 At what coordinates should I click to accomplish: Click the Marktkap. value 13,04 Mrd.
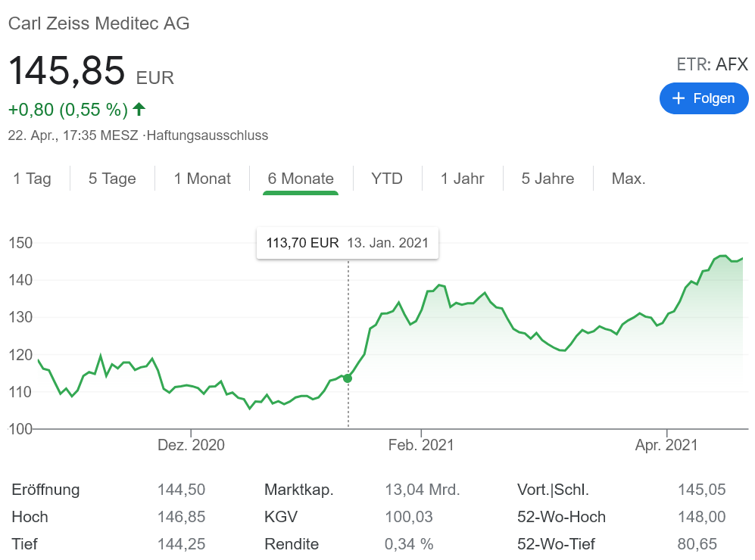click(422, 490)
